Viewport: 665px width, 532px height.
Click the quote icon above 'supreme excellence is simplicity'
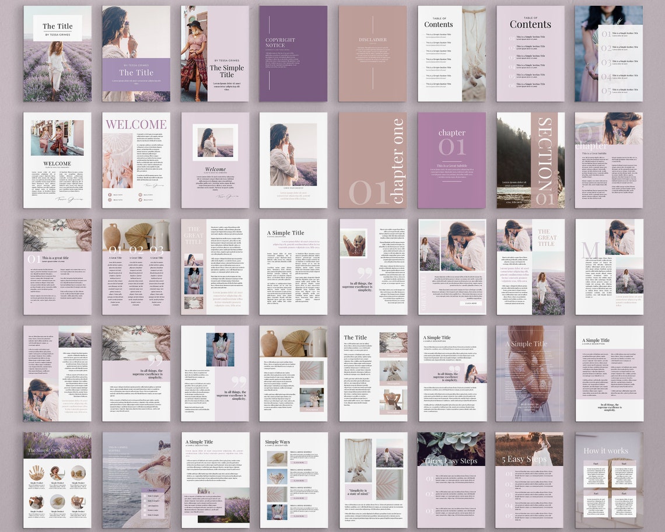click(x=238, y=381)
